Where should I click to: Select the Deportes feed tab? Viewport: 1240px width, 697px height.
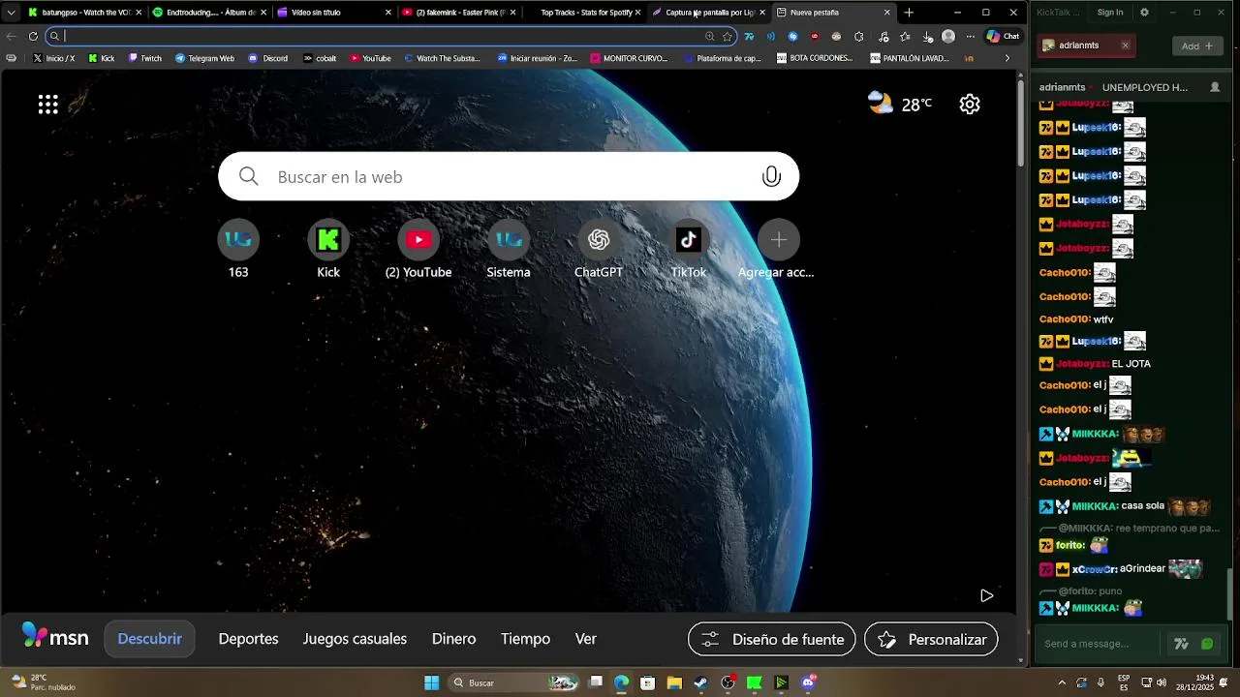[x=248, y=639]
